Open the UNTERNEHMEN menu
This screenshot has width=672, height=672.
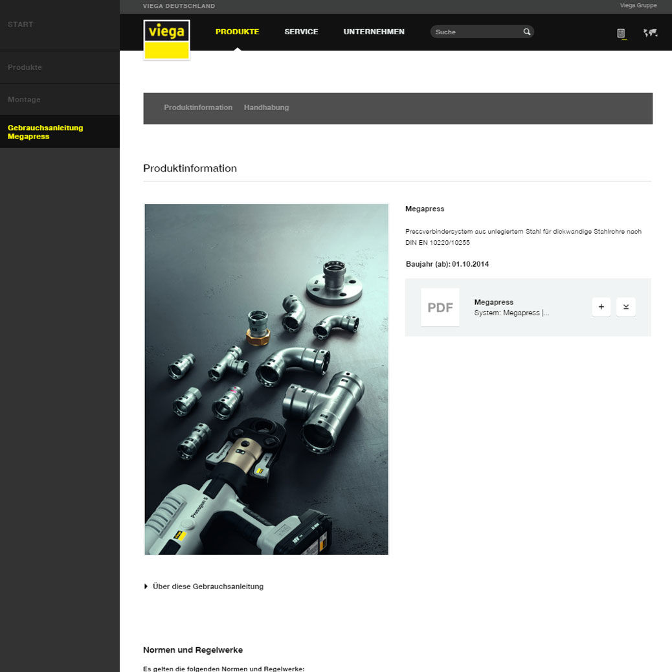(x=374, y=32)
